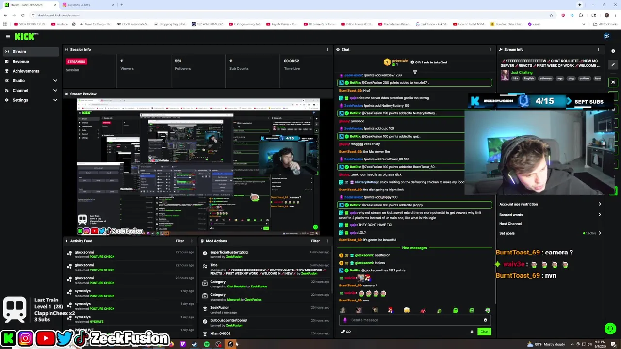
Task: Click the STREAMING session status badge
Action: tap(76, 62)
